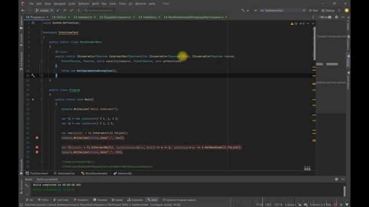Click the Debug button
Image resolution: width=369 pixels, height=207 pixels.
tap(328, 10)
